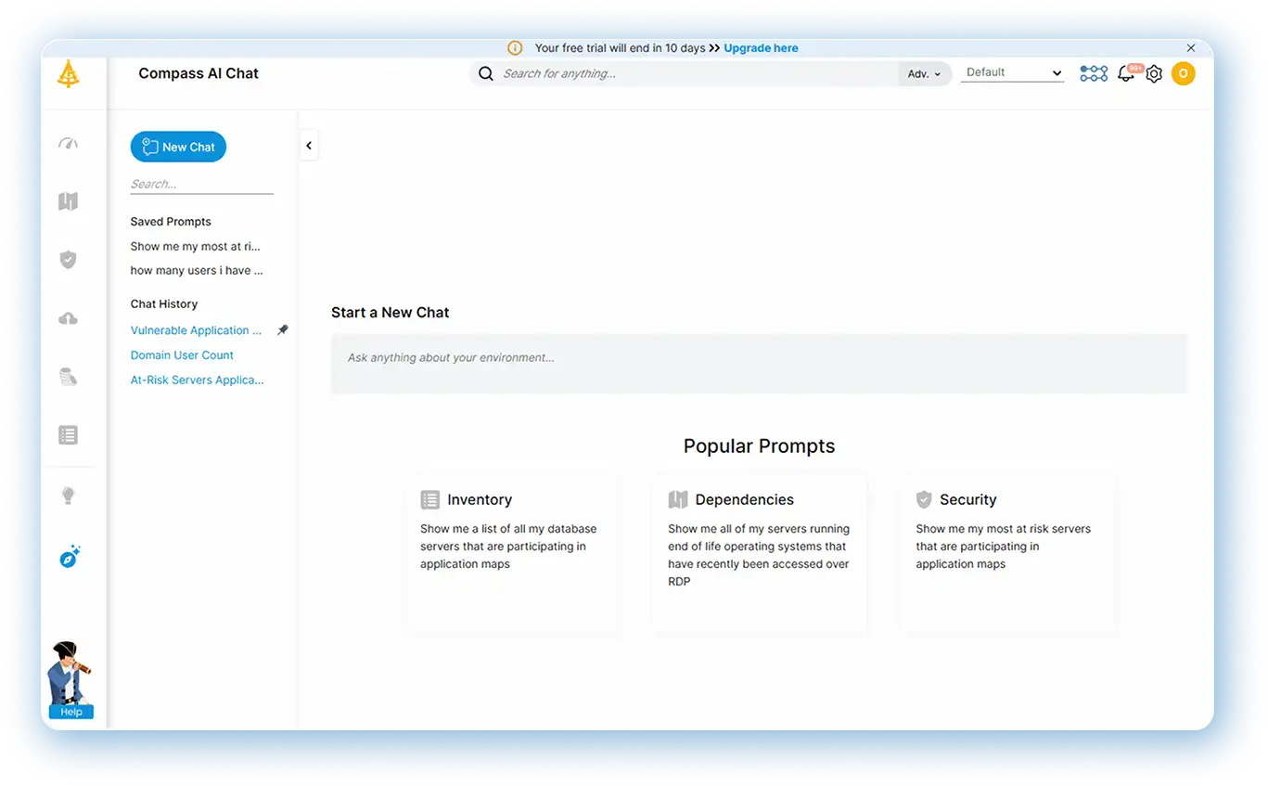This screenshot has width=1268, height=786.
Task: Unpin the Vulnerable Application chat
Action: pos(283,330)
